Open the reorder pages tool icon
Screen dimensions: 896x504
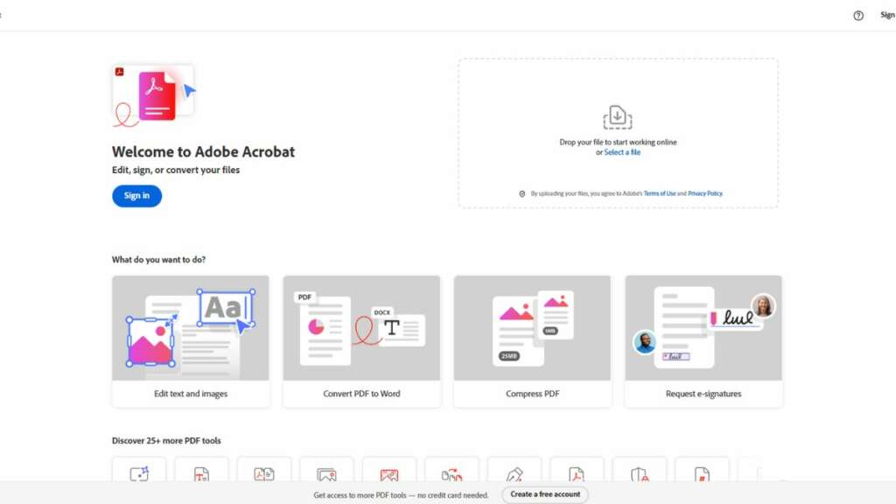[451, 474]
